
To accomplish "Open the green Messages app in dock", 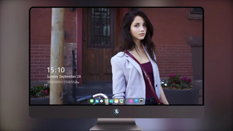I will pyautogui.click(x=92, y=101).
